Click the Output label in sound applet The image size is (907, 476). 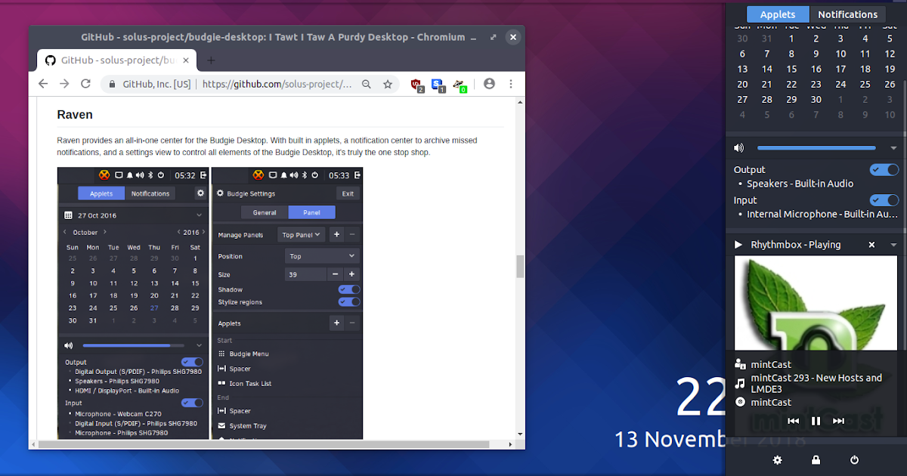(x=749, y=170)
